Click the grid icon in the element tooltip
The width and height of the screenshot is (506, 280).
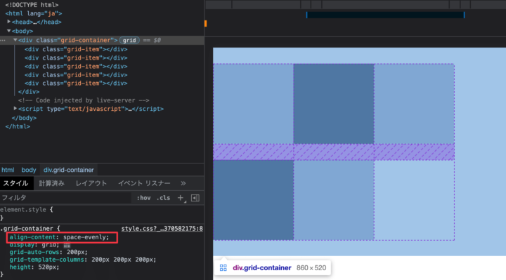[x=223, y=268]
